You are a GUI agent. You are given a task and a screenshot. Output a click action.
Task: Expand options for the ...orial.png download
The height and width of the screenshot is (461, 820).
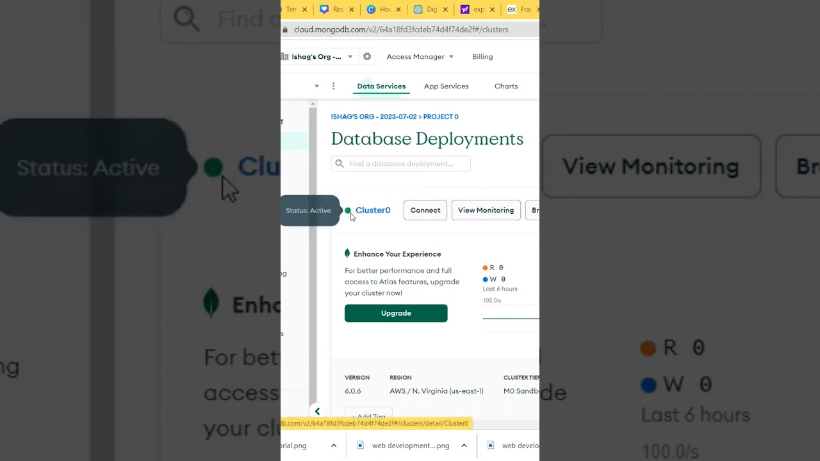coord(334,446)
